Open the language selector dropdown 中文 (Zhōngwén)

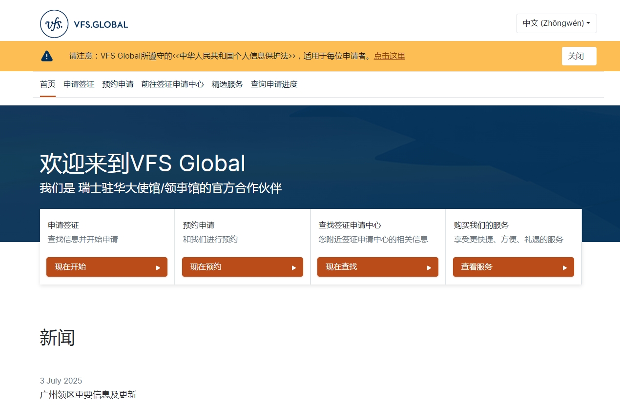(x=556, y=23)
